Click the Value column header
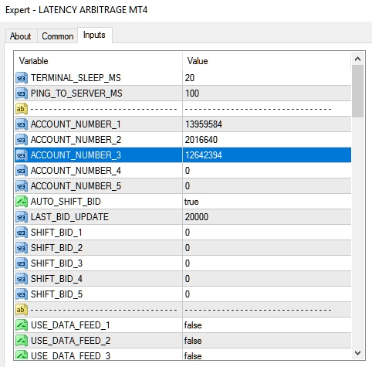Image resolution: width=372 pixels, height=367 pixels. (x=267, y=61)
